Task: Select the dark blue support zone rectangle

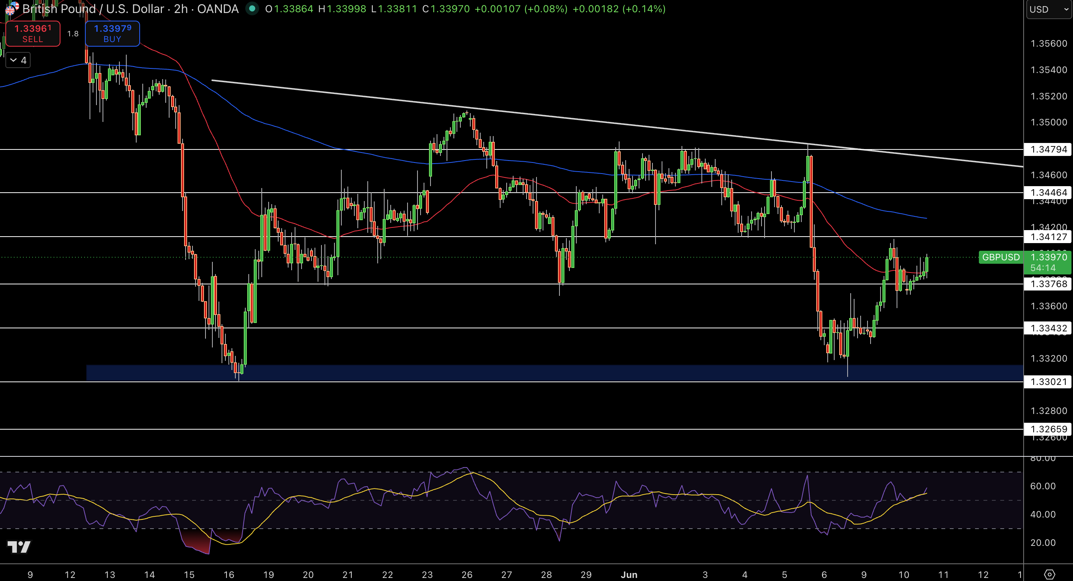Action: click(554, 373)
